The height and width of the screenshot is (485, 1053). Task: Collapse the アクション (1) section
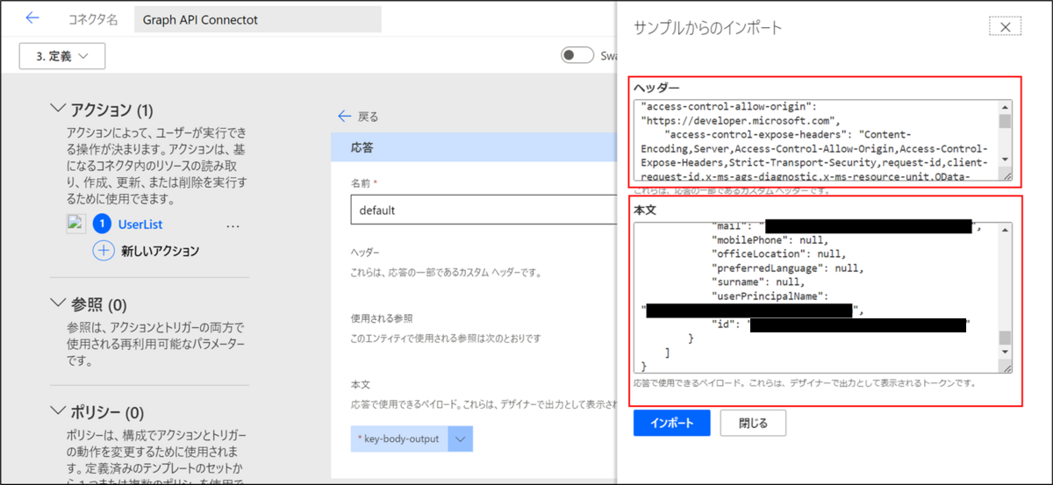coord(59,110)
